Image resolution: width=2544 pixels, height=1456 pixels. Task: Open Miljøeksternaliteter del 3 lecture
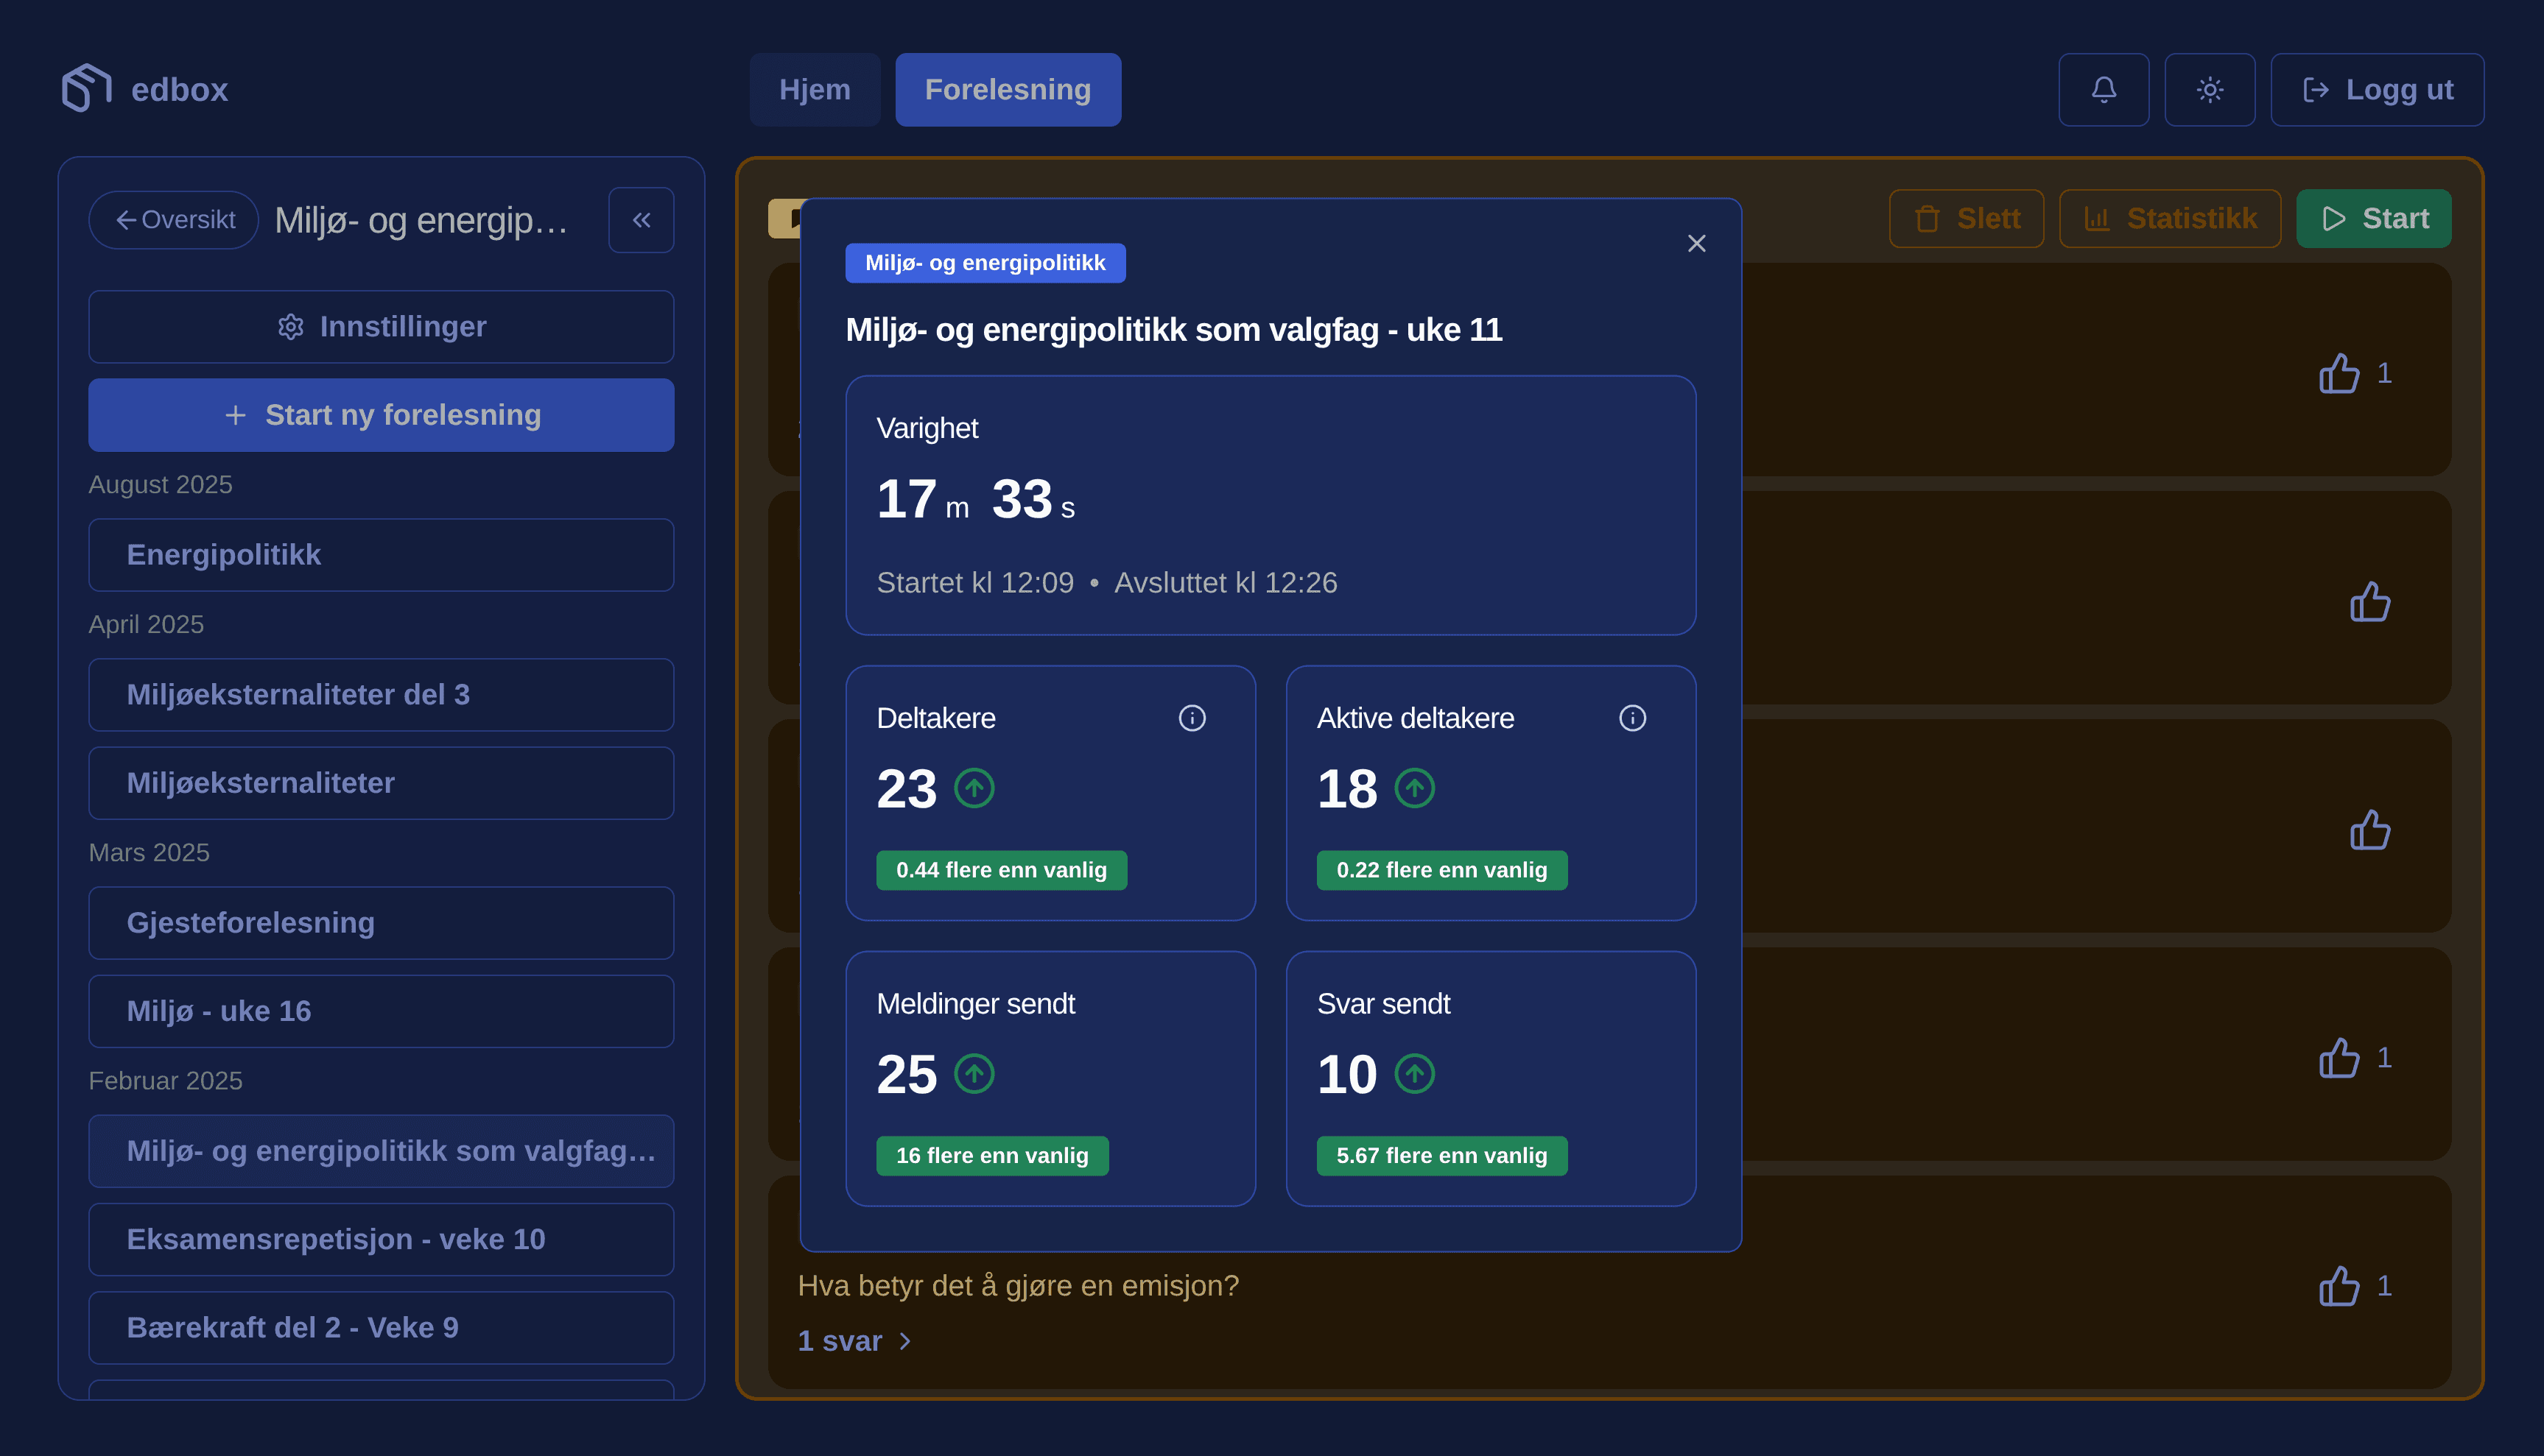381,695
